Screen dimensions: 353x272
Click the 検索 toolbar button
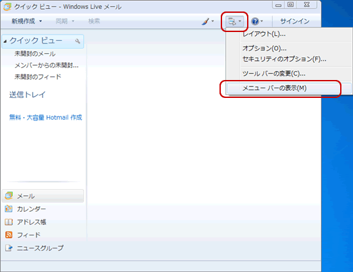[94, 21]
